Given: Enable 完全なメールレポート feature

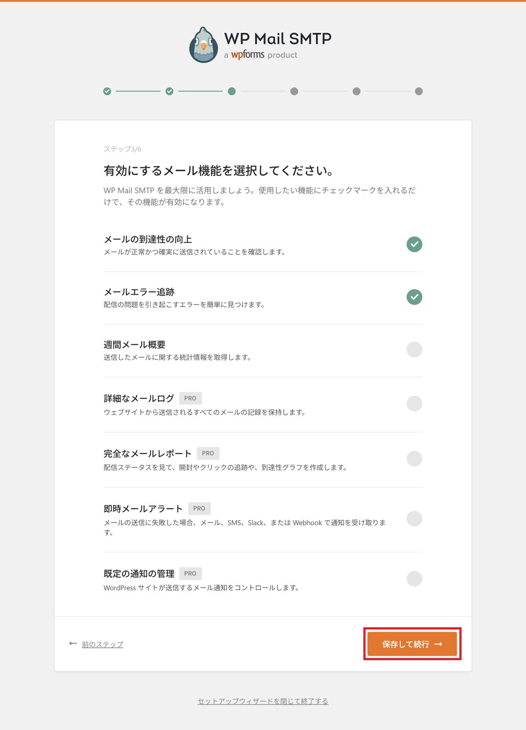Looking at the screenshot, I should [x=414, y=459].
